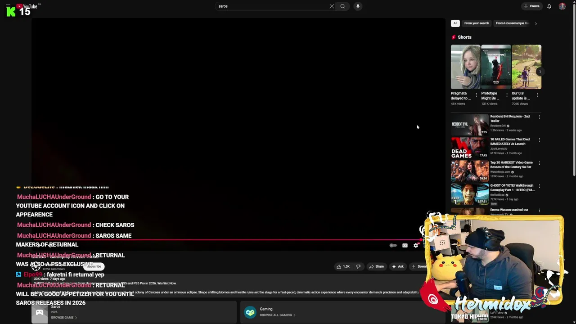This screenshot has width=576, height=324.
Task: Open "BROWSE ALL GAMING" link
Action: [278, 315]
